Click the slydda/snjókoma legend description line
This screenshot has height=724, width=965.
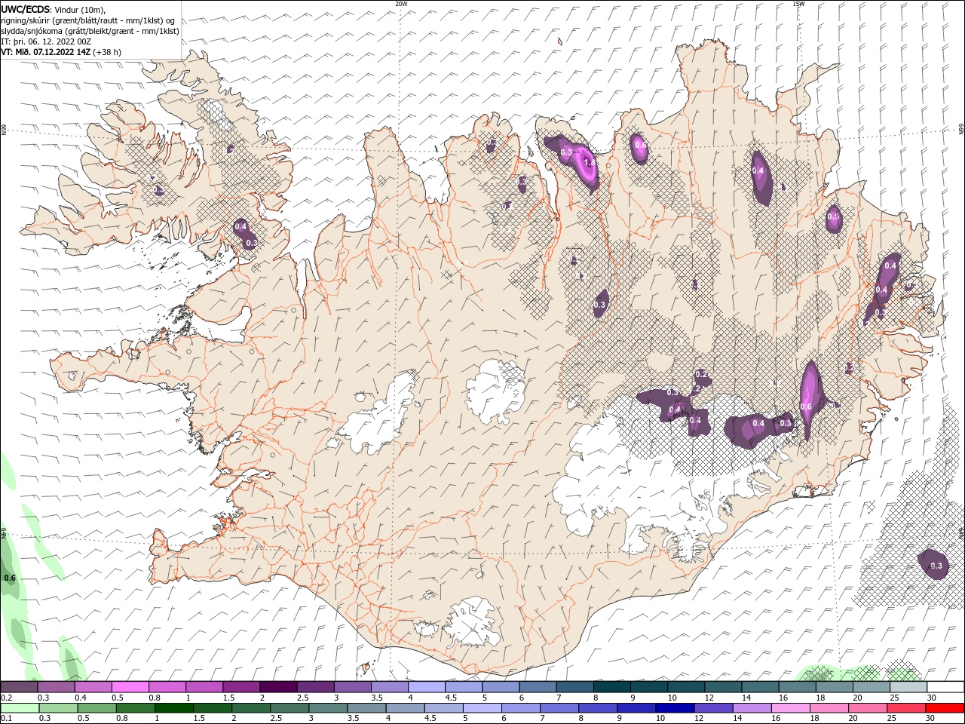click(90, 31)
